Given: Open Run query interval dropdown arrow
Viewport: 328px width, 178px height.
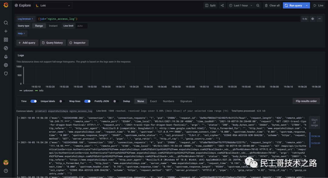Looking at the screenshot, I should [307, 5].
